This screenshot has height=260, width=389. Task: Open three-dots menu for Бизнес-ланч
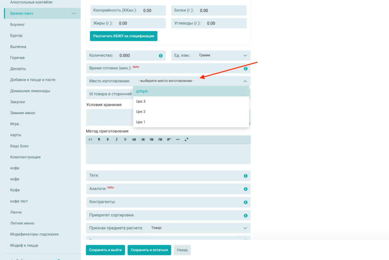(x=74, y=14)
